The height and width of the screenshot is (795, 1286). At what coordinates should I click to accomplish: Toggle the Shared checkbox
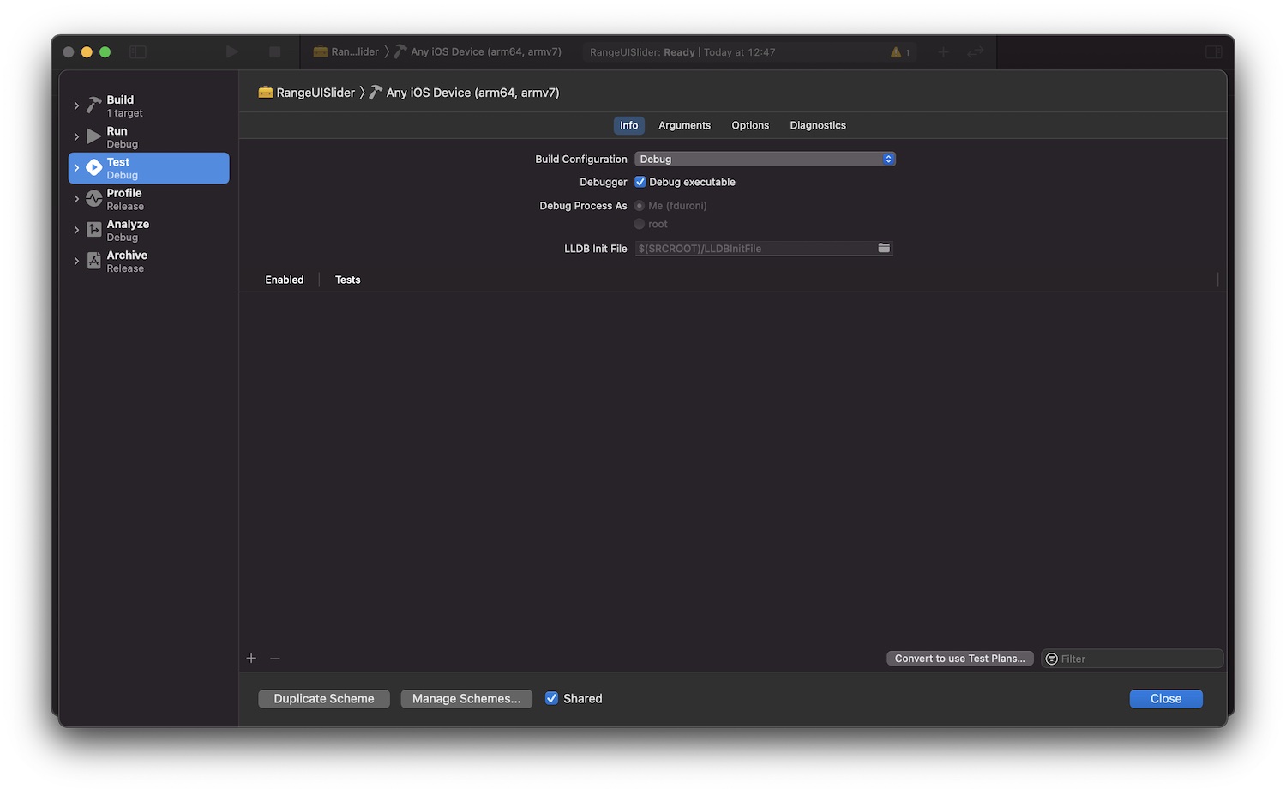tap(551, 698)
